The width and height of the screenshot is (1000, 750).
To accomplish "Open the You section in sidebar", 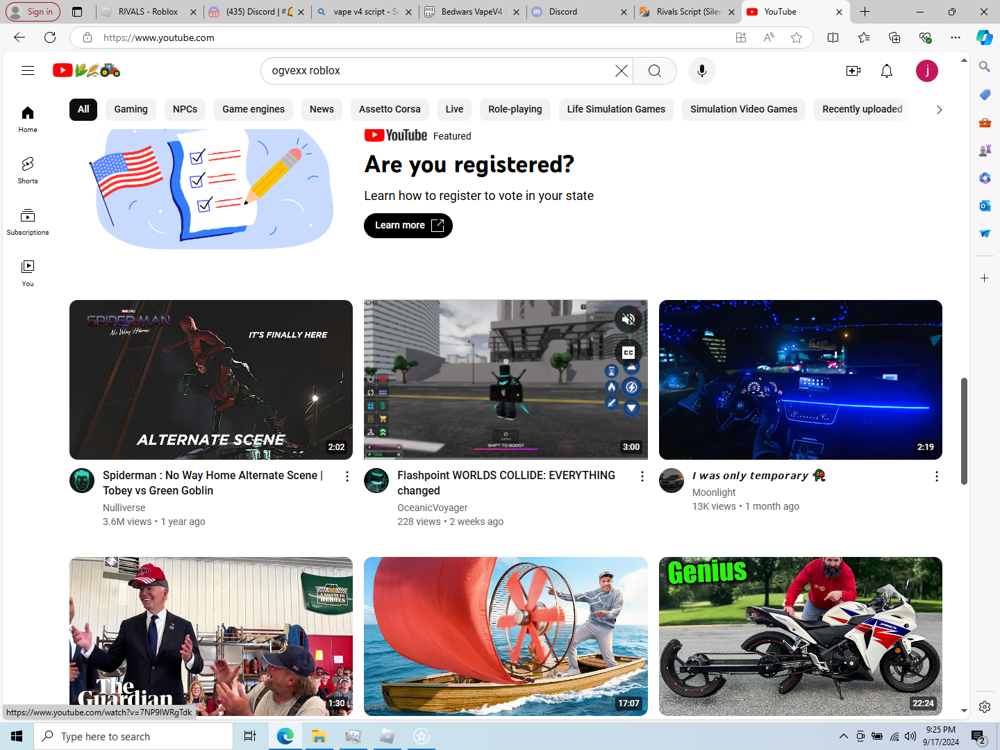I will [x=28, y=273].
